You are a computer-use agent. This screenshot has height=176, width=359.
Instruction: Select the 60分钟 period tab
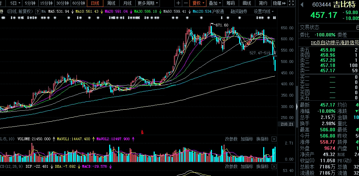point(79,3)
